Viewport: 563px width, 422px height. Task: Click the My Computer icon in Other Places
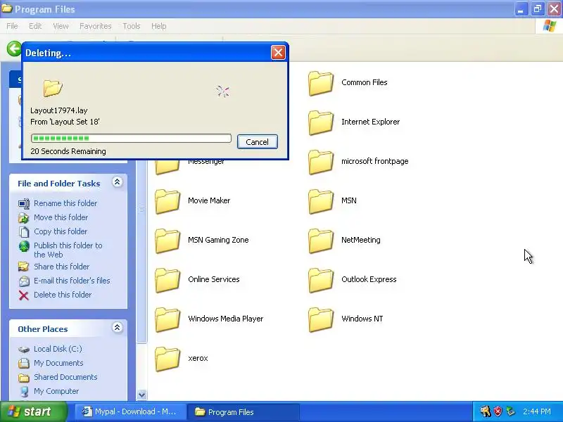coord(24,392)
